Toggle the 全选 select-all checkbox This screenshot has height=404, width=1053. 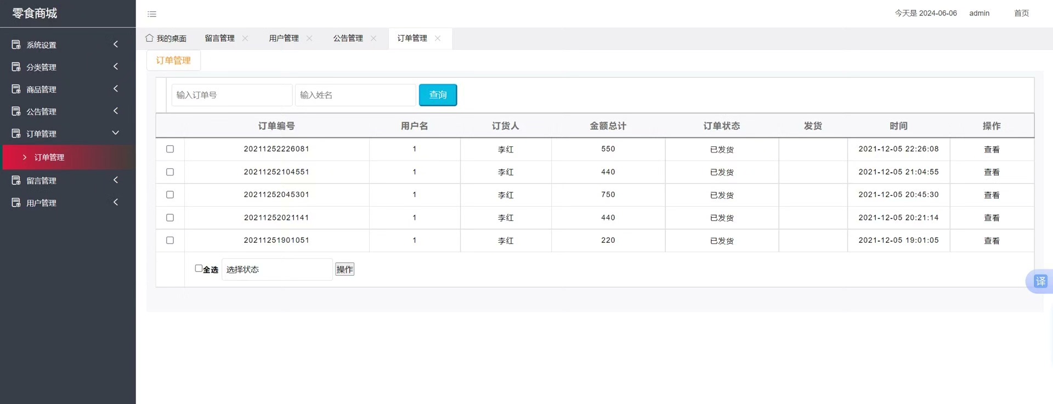pos(199,269)
